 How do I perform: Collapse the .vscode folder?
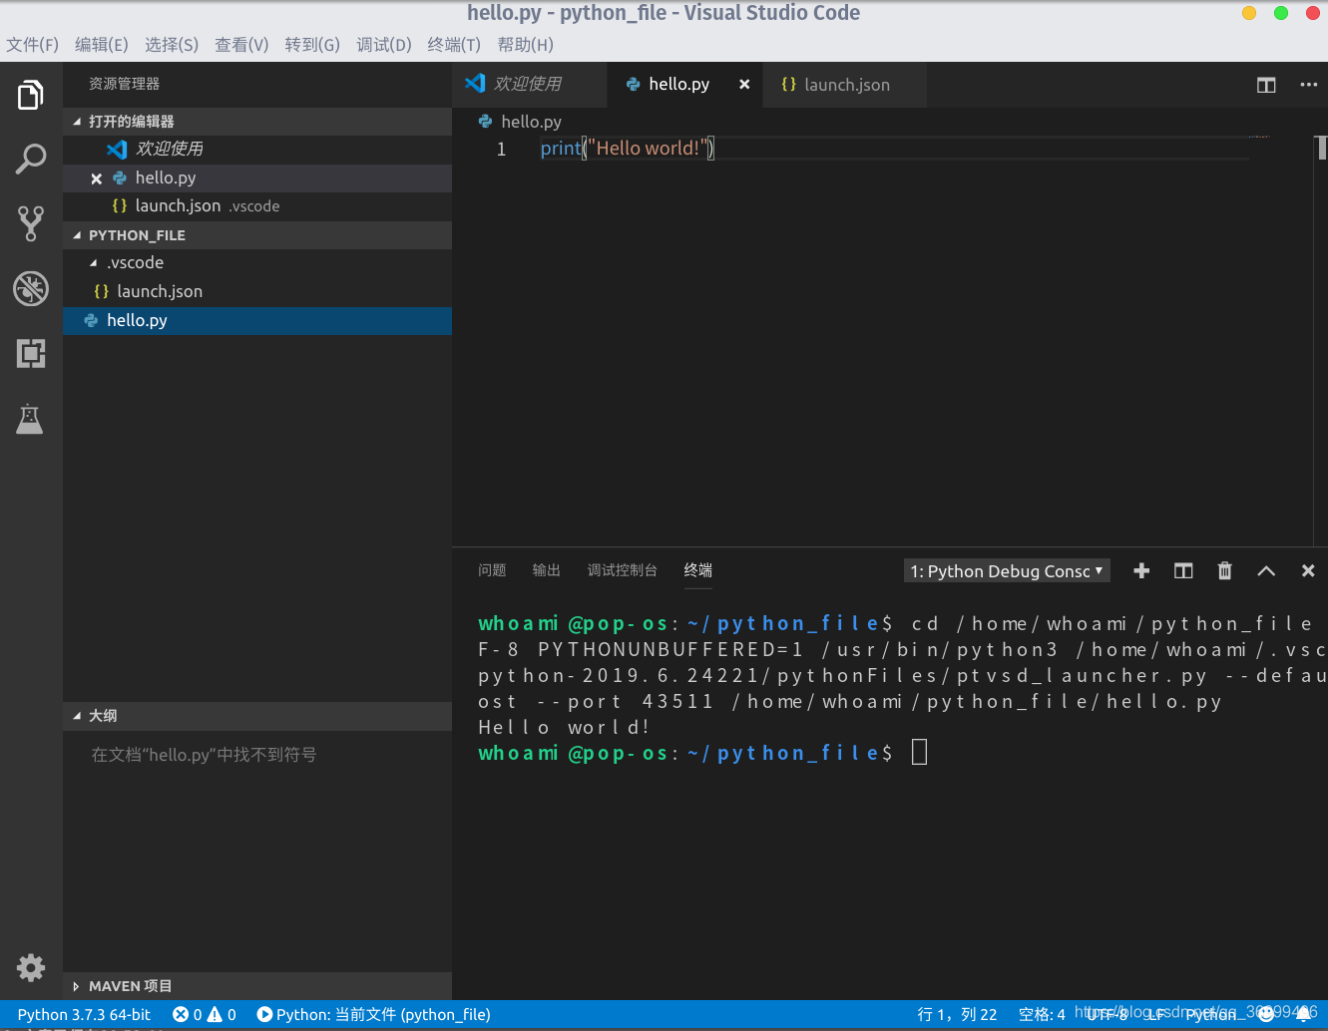pos(257,263)
